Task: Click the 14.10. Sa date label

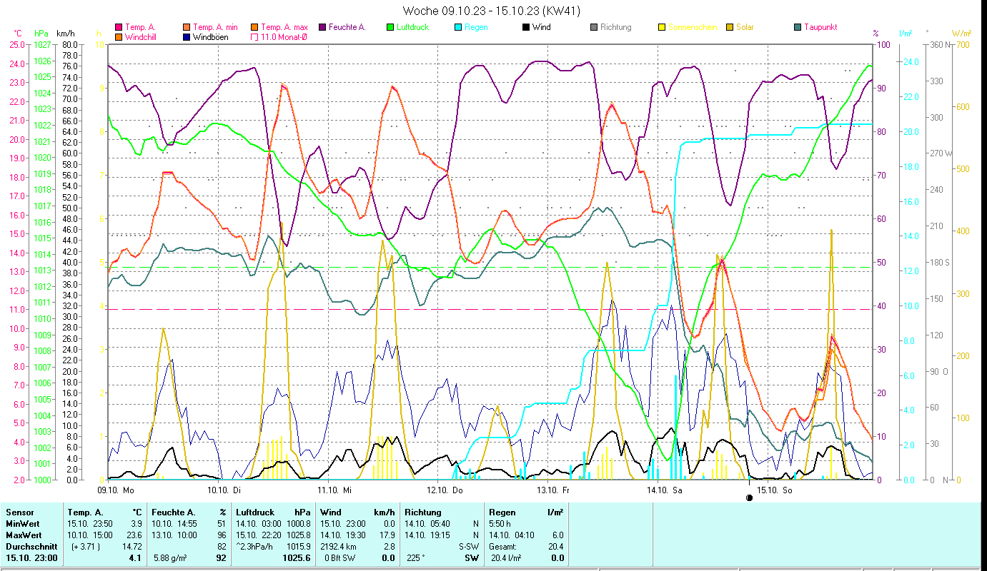Action: coord(664,490)
